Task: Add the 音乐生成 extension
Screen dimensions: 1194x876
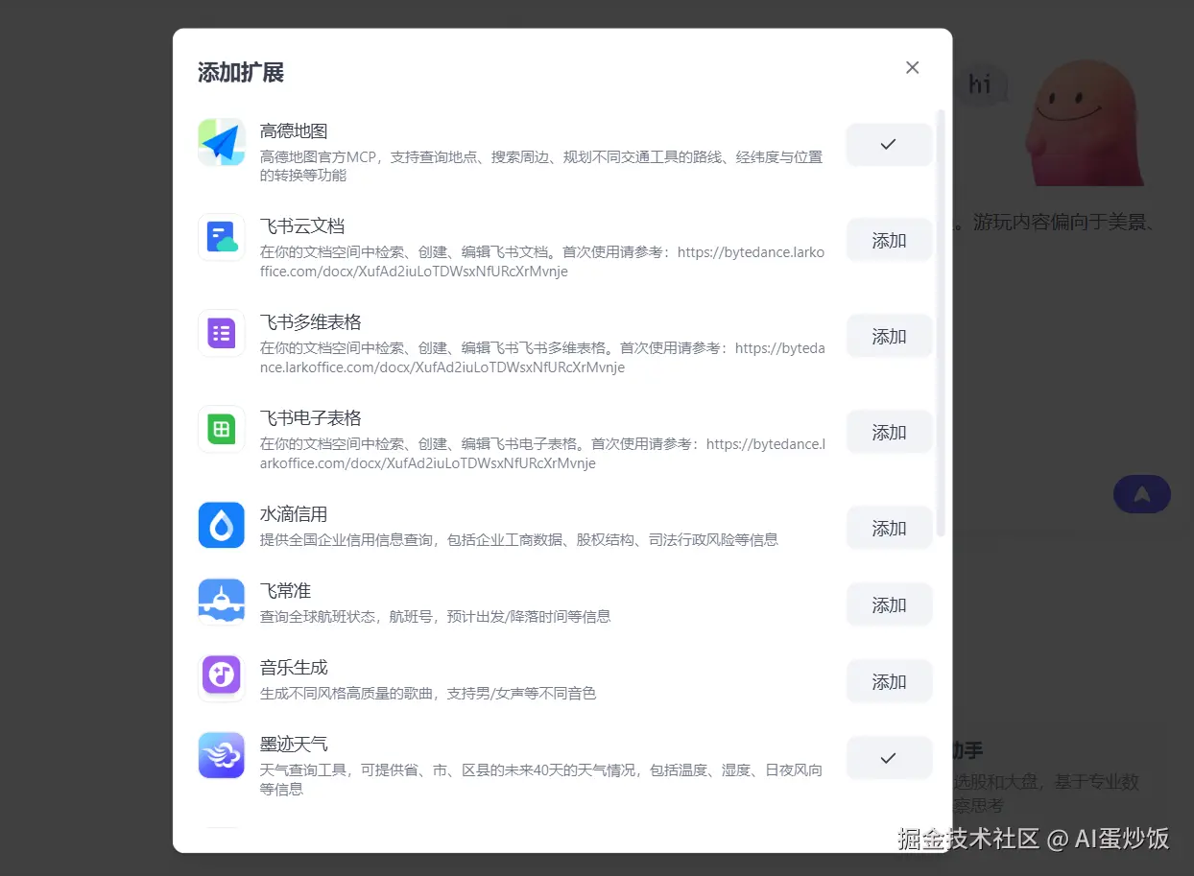Action: pos(889,681)
